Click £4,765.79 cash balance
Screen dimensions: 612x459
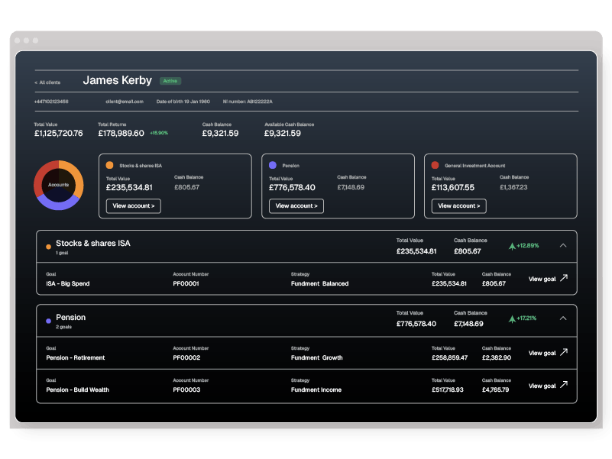(x=495, y=390)
